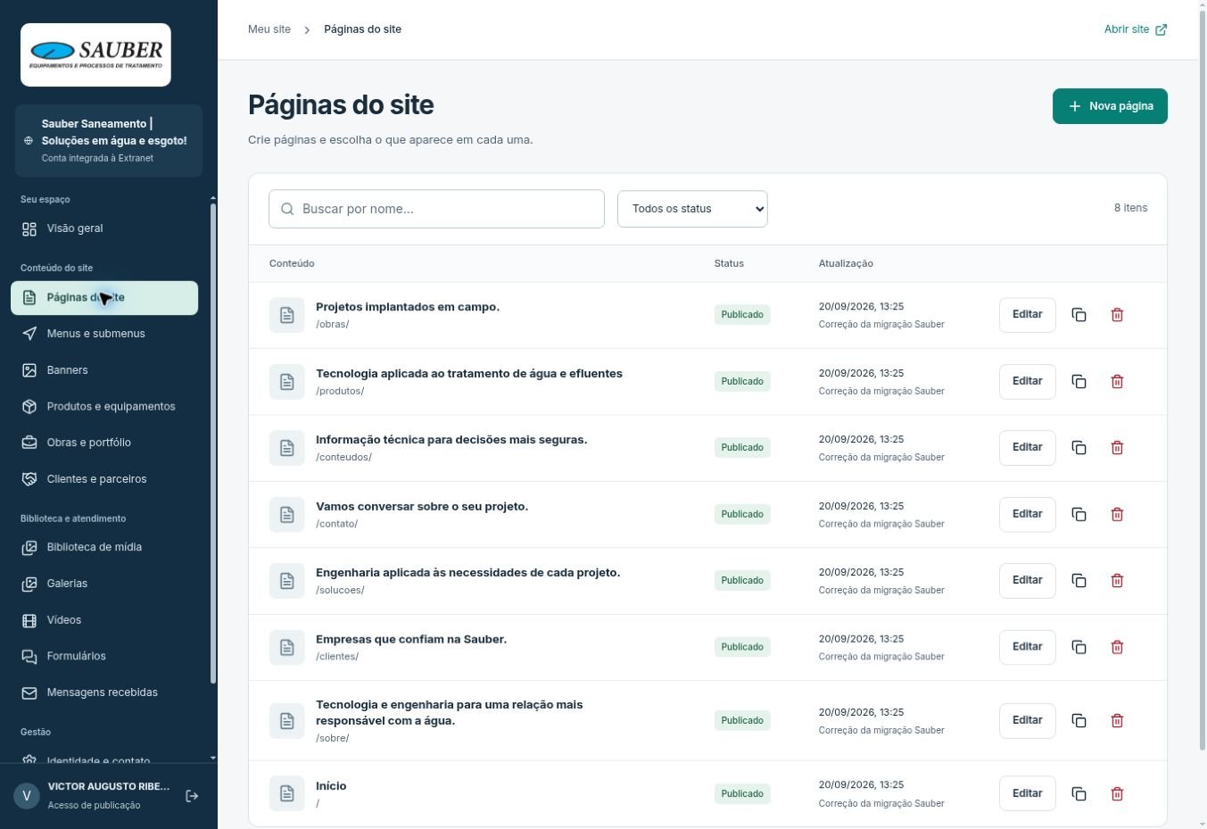Go to Galerias in the sidebar

tap(104, 584)
